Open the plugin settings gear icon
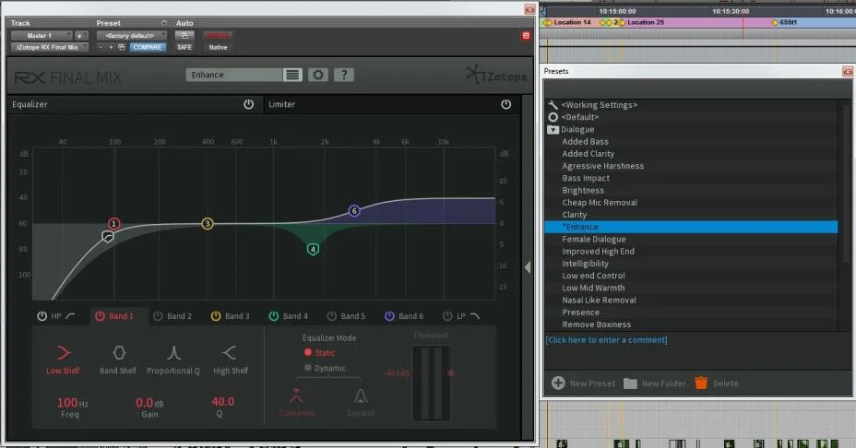 (318, 75)
